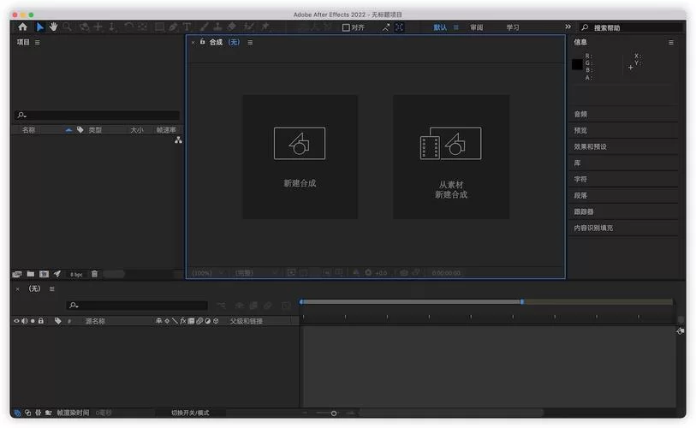Open 项目 panel menu
Screen dimensions: 696x428
(x=38, y=42)
